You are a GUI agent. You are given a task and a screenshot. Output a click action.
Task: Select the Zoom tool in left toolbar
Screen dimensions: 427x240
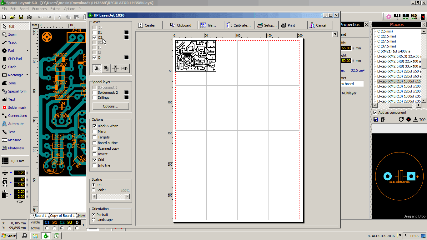[x=12, y=34]
